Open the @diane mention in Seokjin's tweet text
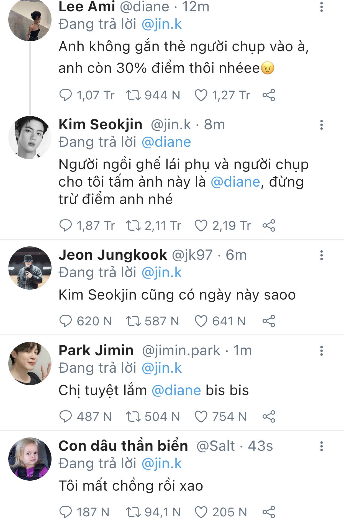The width and height of the screenshot is (344, 518). (x=235, y=182)
